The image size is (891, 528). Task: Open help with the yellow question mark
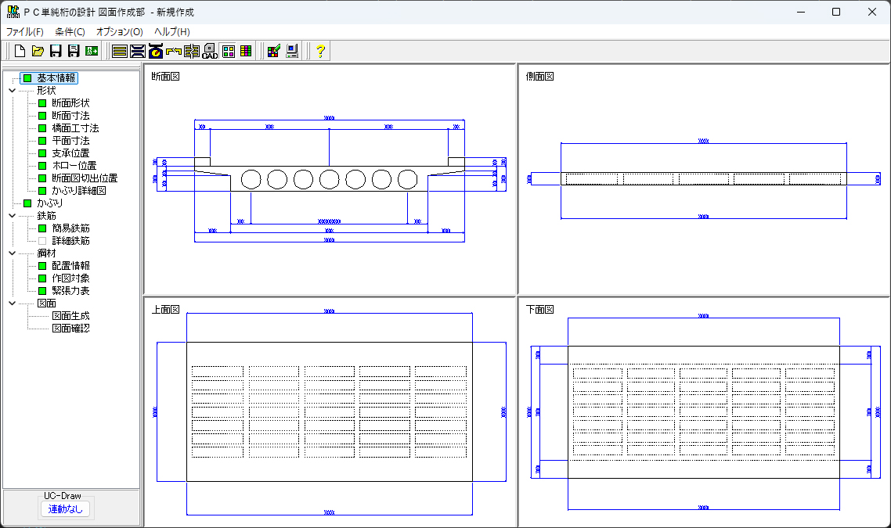point(320,51)
